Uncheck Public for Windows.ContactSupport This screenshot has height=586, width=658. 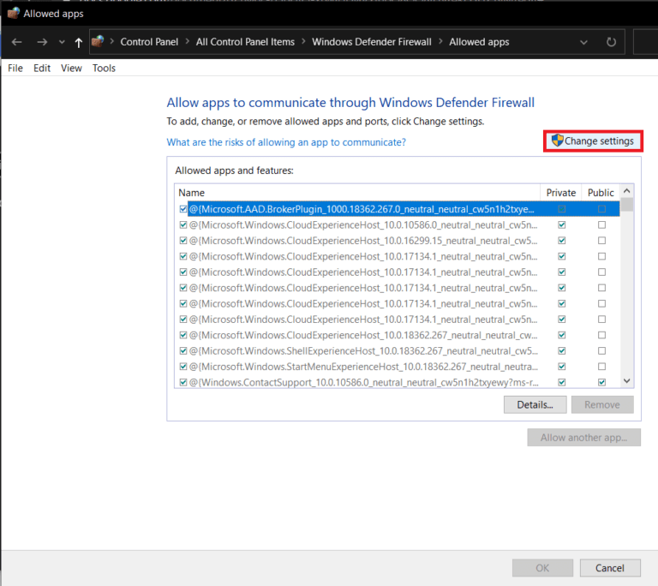(601, 382)
